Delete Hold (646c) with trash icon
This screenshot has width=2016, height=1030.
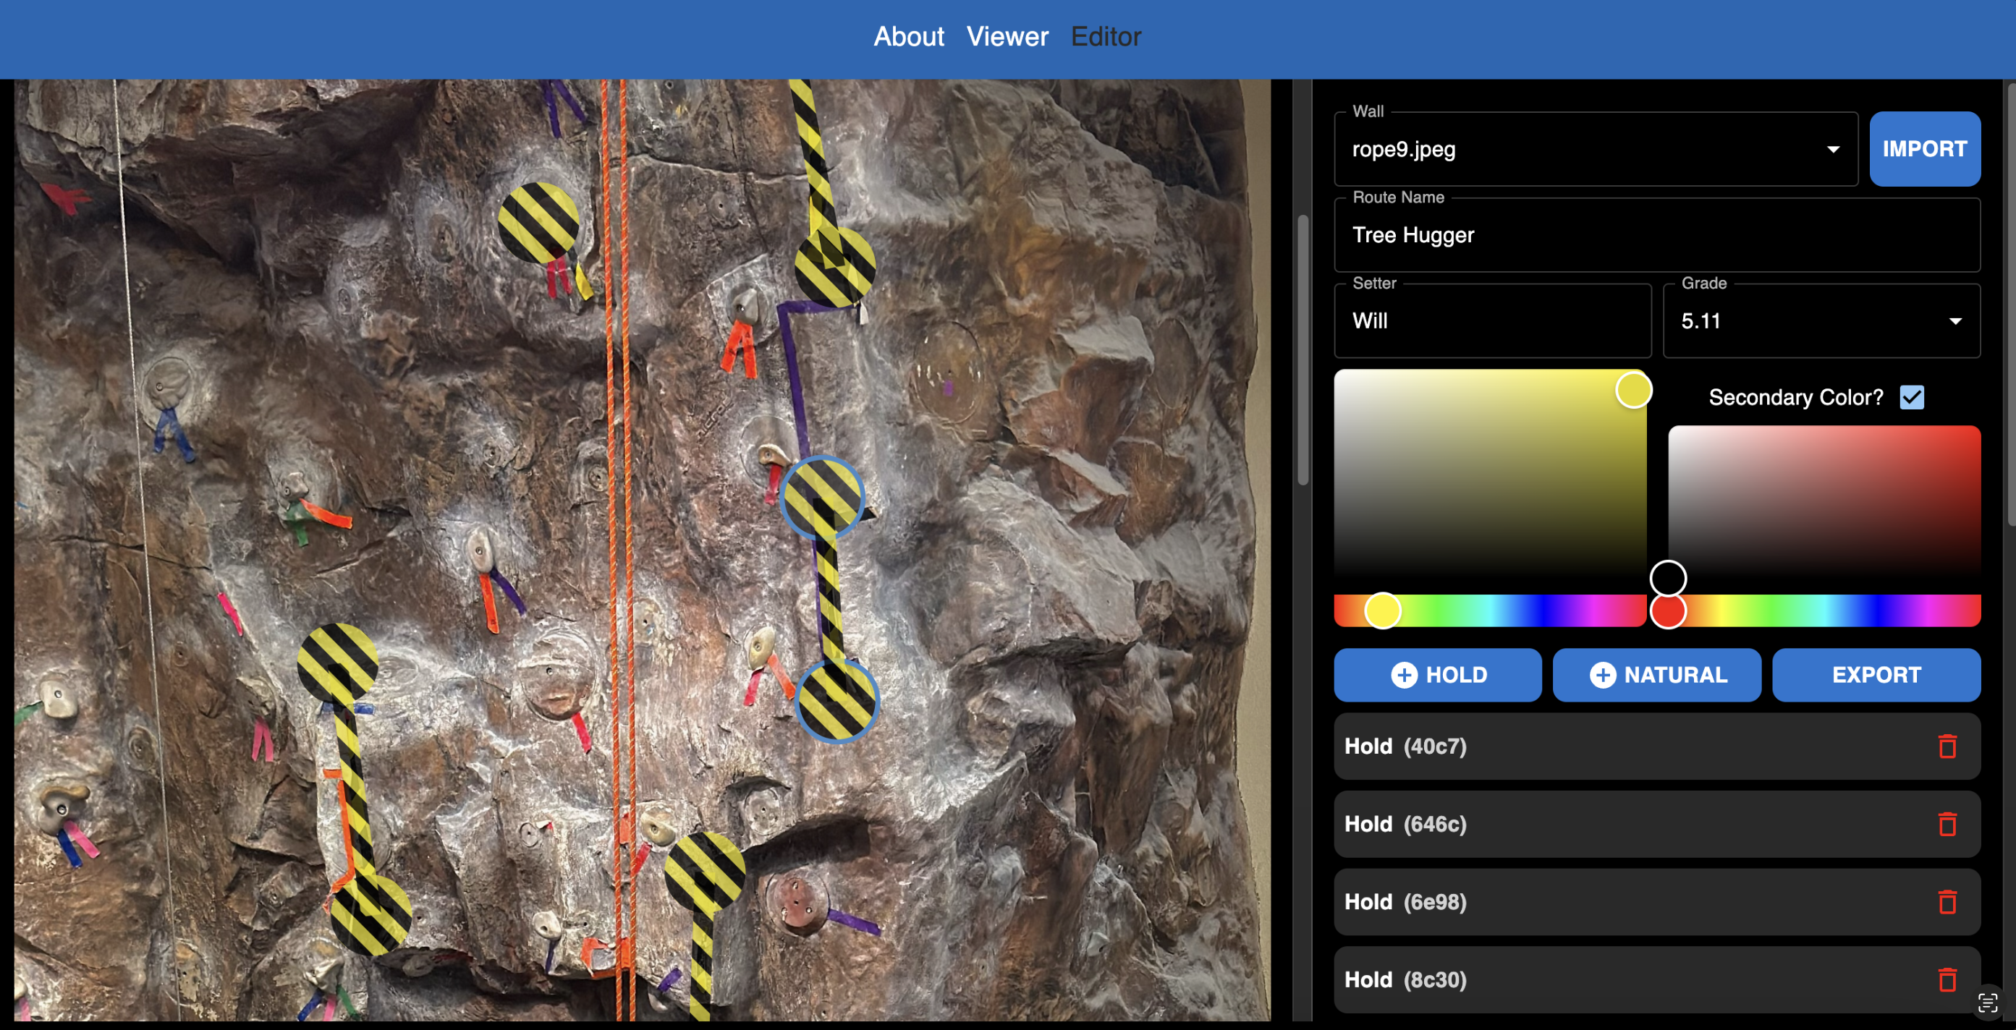(x=1947, y=825)
